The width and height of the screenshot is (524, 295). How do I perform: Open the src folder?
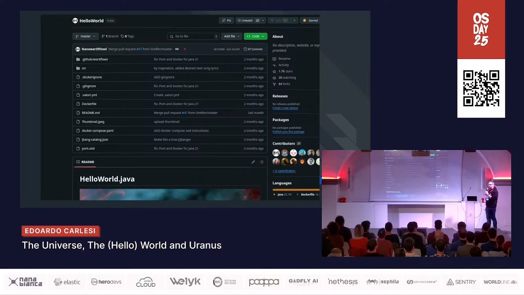(x=84, y=68)
